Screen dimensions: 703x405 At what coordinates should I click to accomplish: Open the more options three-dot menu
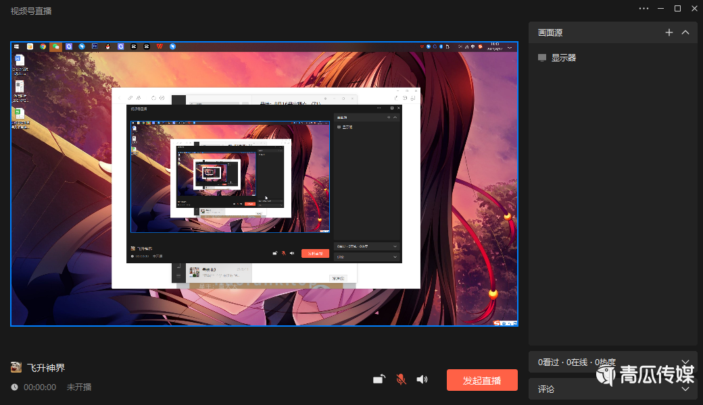(x=644, y=9)
